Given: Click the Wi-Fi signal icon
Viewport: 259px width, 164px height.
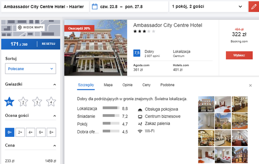Looking at the screenshot, I should 140,131.
